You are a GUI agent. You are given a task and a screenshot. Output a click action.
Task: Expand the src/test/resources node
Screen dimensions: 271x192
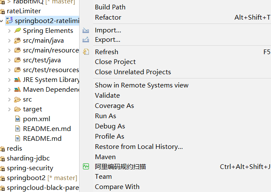tap(9, 70)
